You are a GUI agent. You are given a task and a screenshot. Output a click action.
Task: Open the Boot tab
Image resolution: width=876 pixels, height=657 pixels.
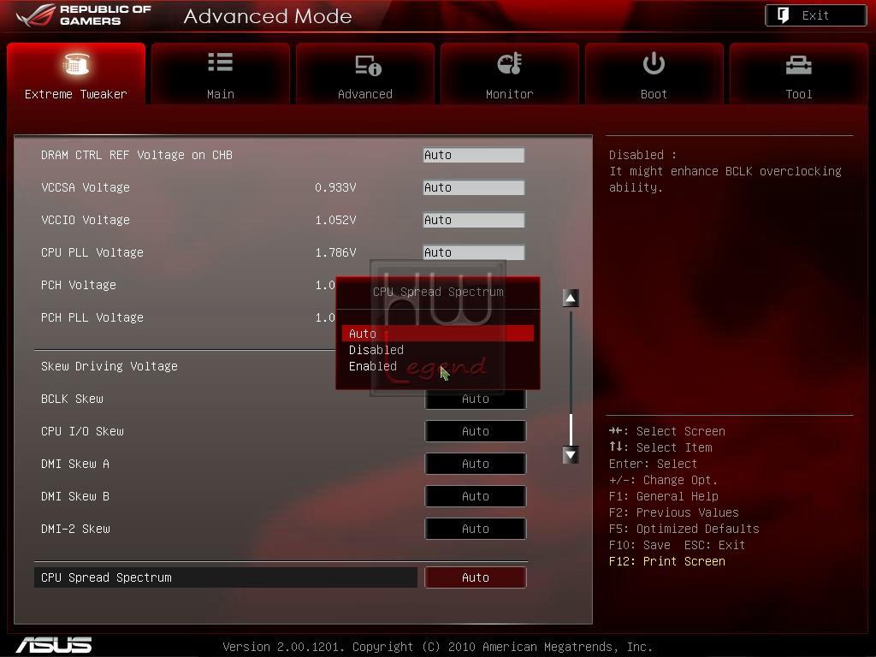click(654, 74)
